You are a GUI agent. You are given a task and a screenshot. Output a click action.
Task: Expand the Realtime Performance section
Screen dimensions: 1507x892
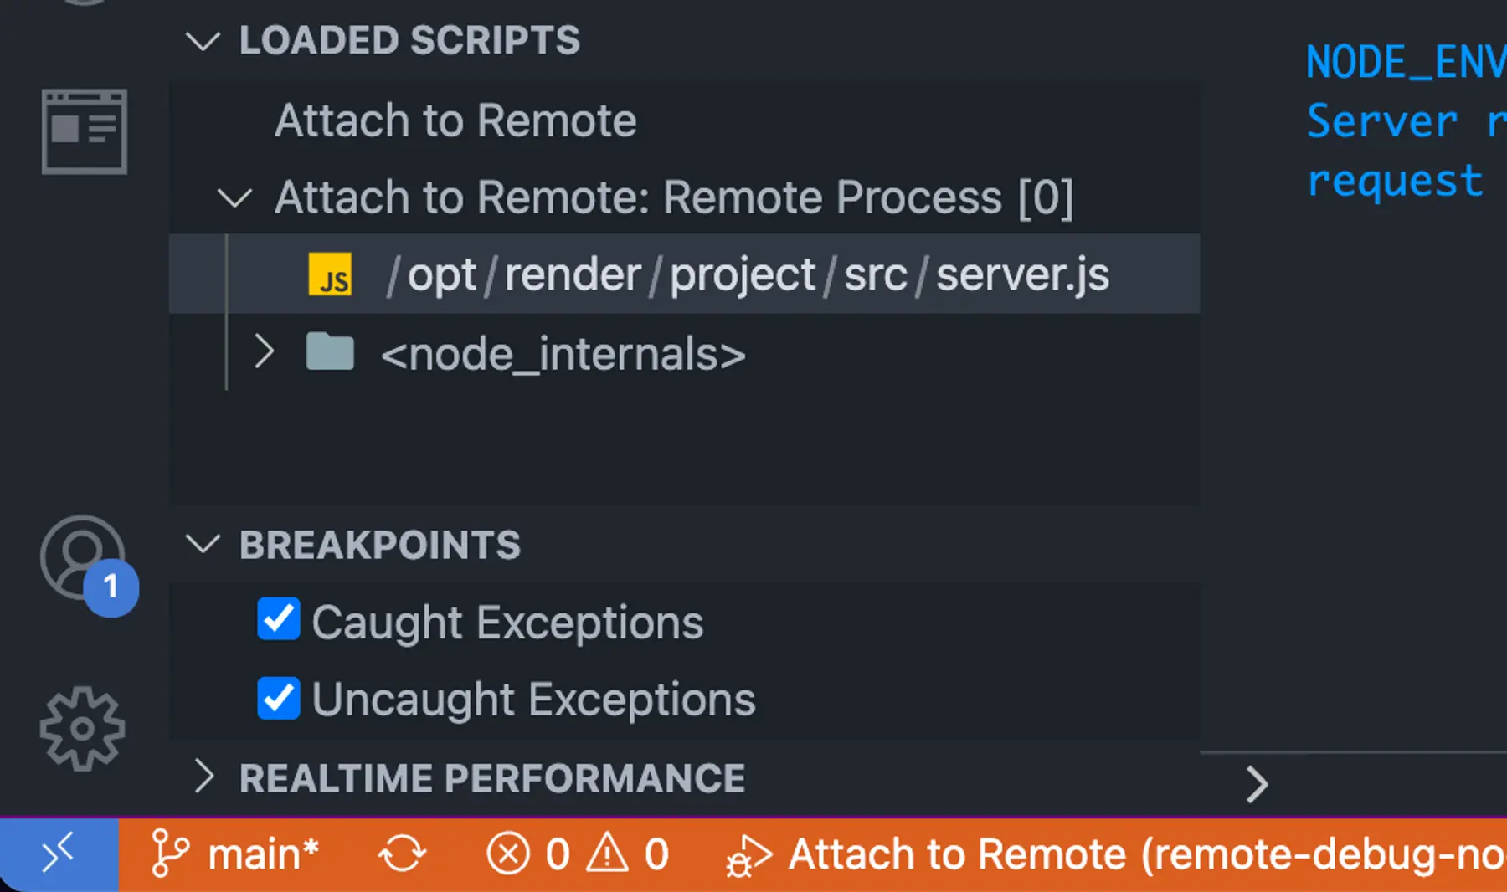coord(205,777)
